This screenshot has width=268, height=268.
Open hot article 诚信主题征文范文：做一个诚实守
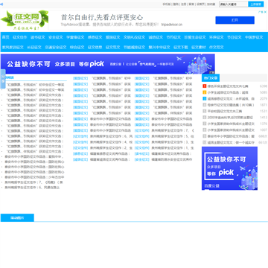tap(231, 142)
